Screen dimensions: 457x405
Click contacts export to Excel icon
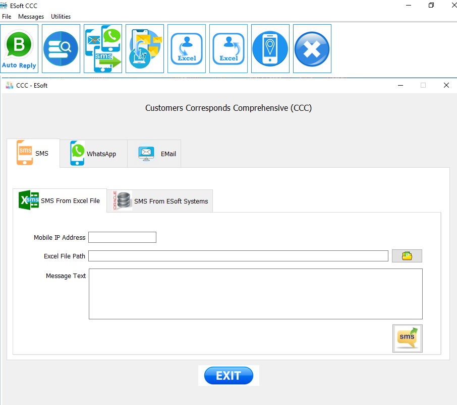click(x=228, y=49)
